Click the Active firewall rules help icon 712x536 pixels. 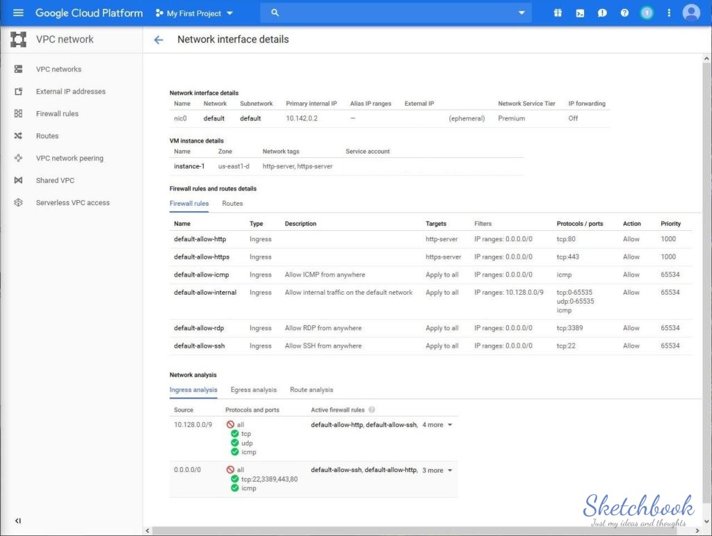pyautogui.click(x=372, y=409)
